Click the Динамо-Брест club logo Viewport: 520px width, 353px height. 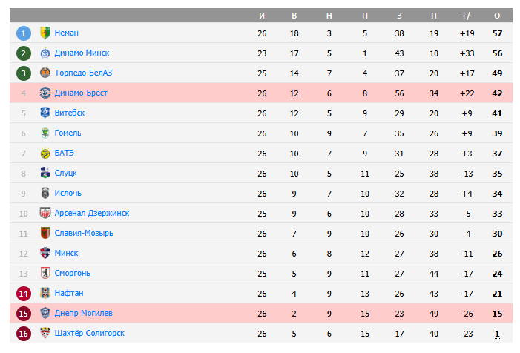tap(45, 93)
